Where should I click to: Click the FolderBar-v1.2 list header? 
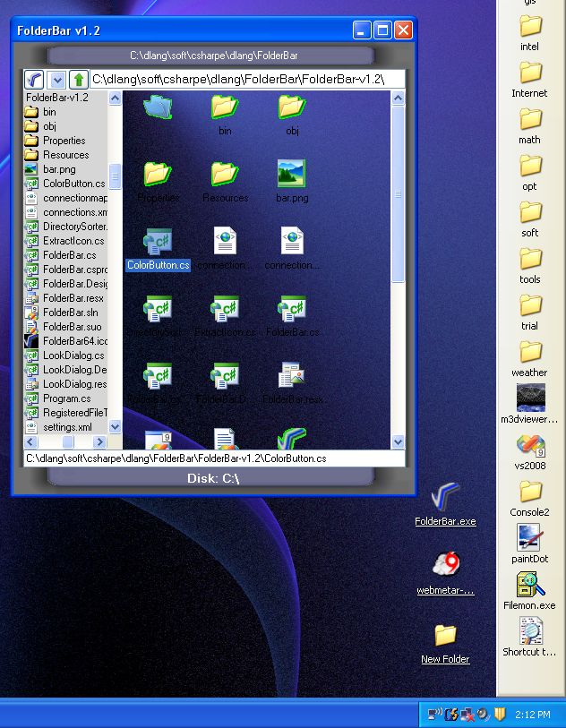pyautogui.click(x=57, y=98)
